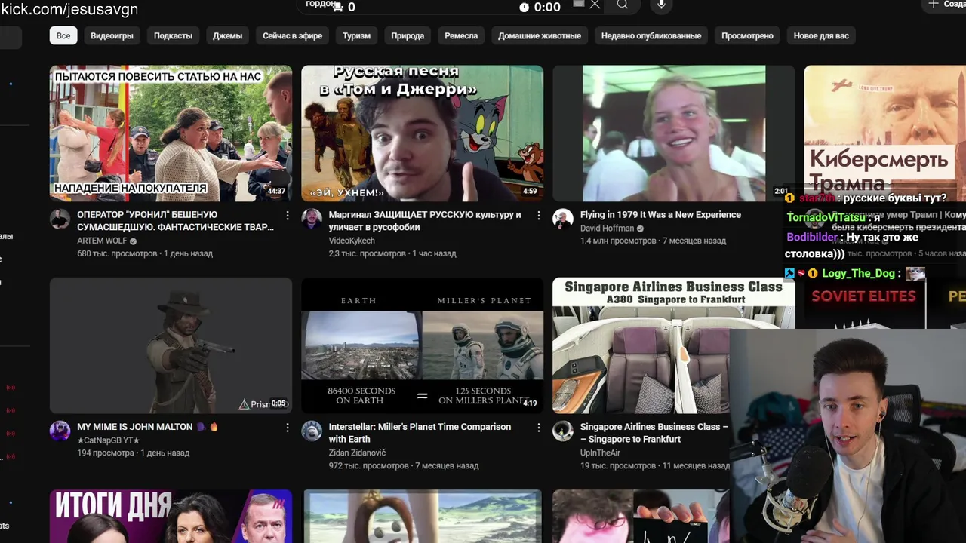Clear the search field with X

595,5
